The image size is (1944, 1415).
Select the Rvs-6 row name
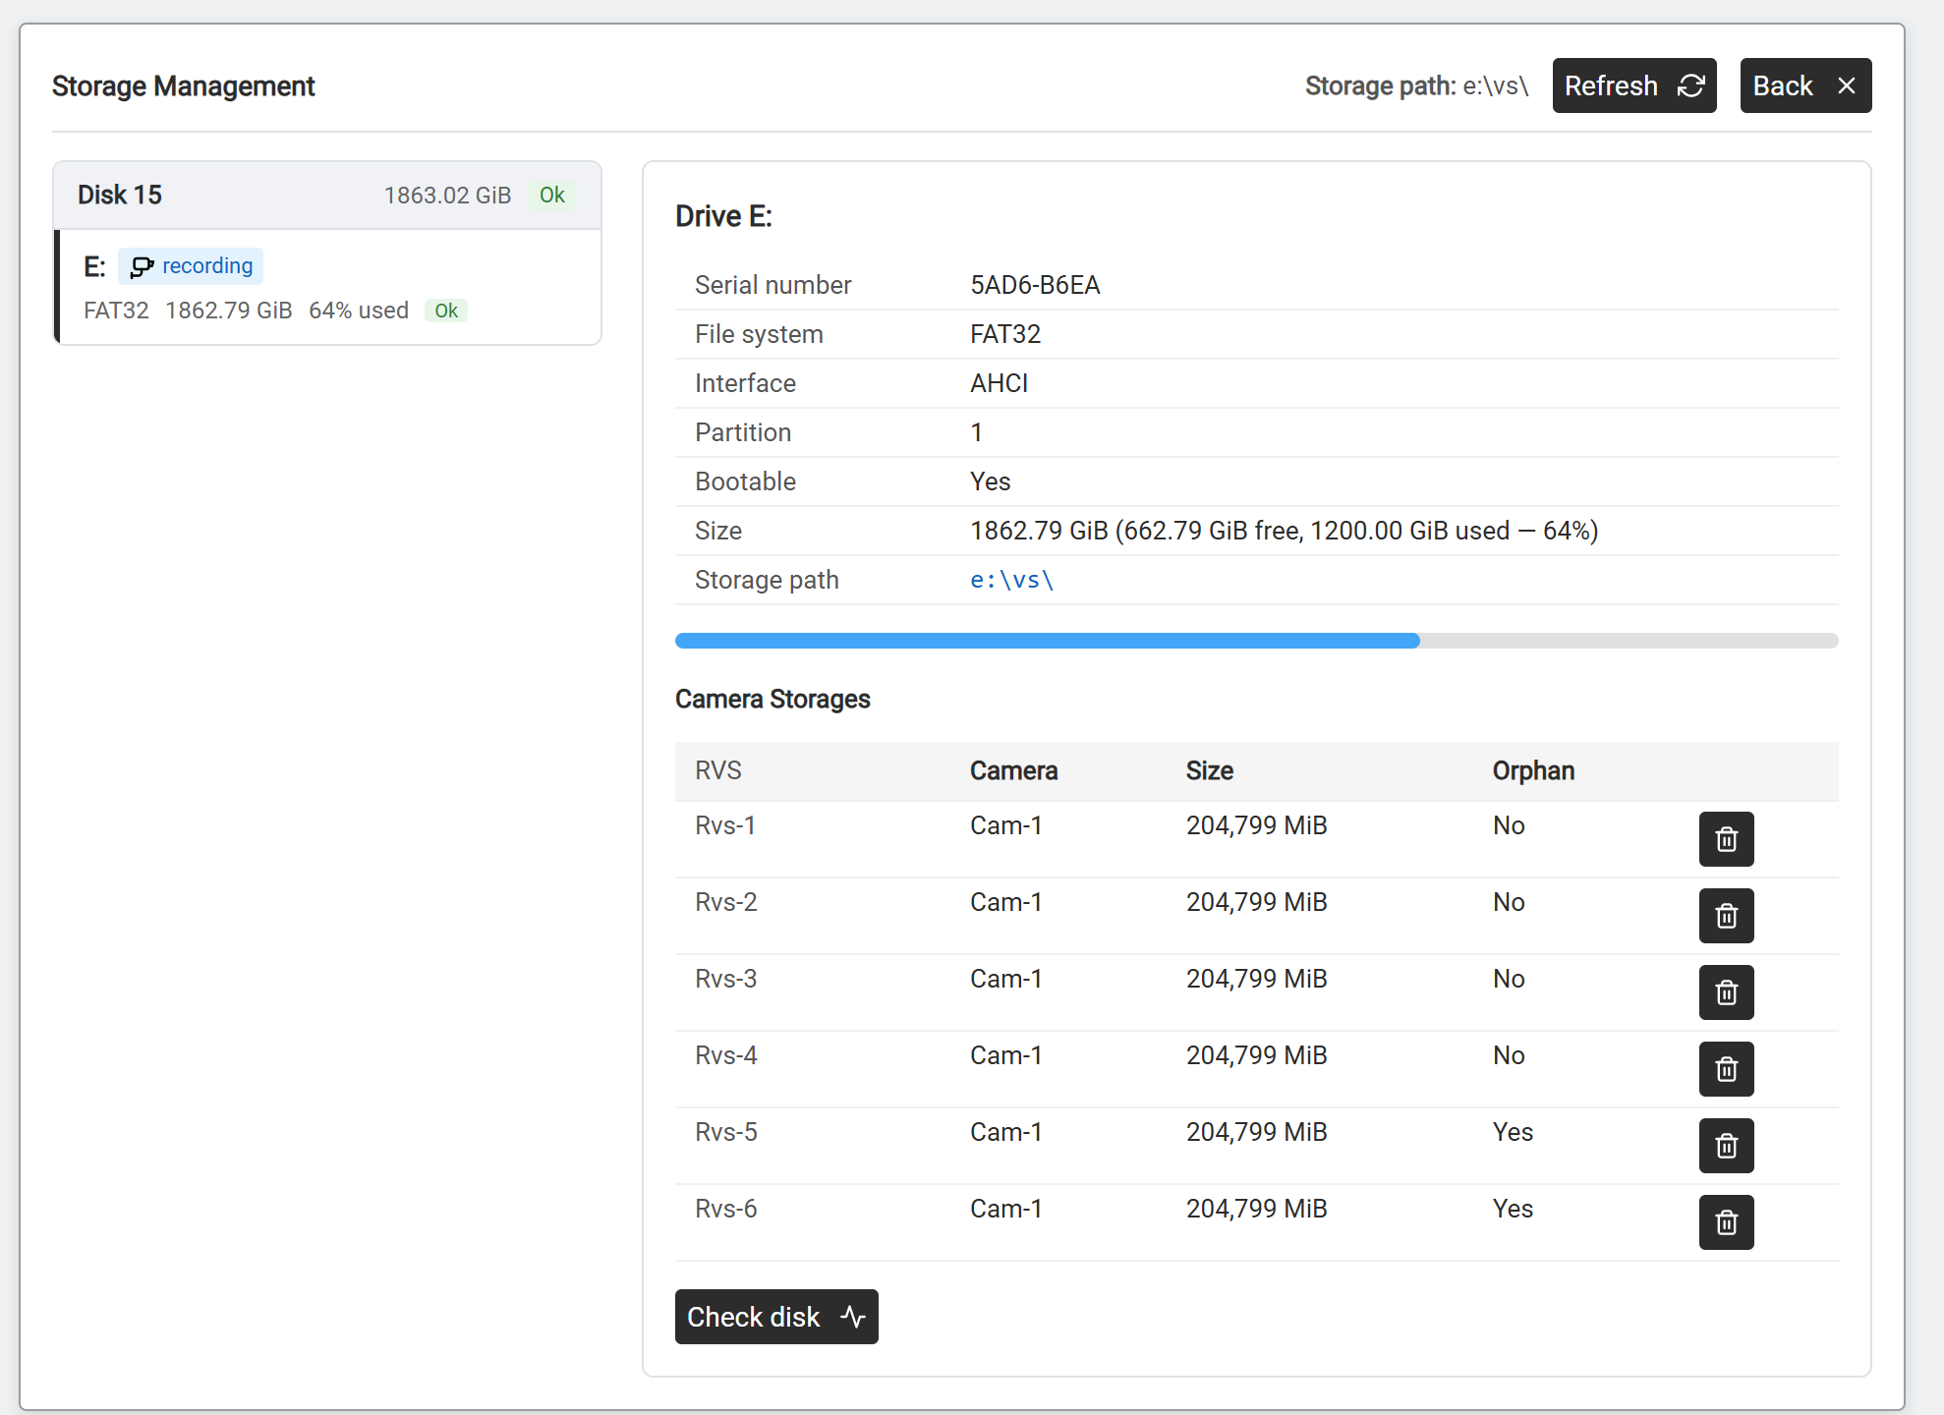tap(725, 1209)
